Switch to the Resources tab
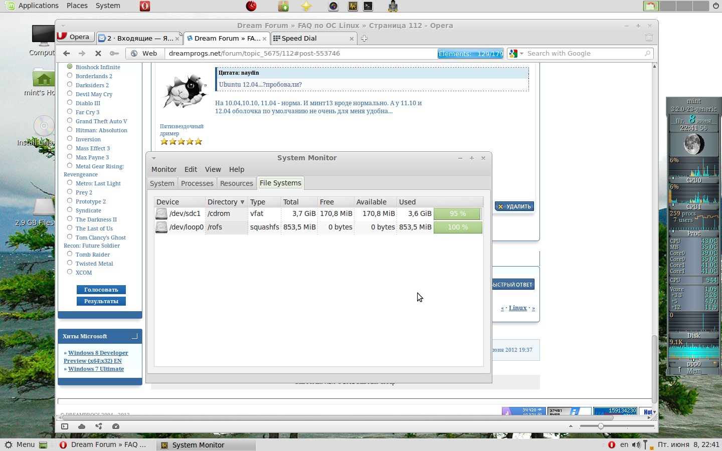This screenshot has width=722, height=451. click(x=236, y=183)
